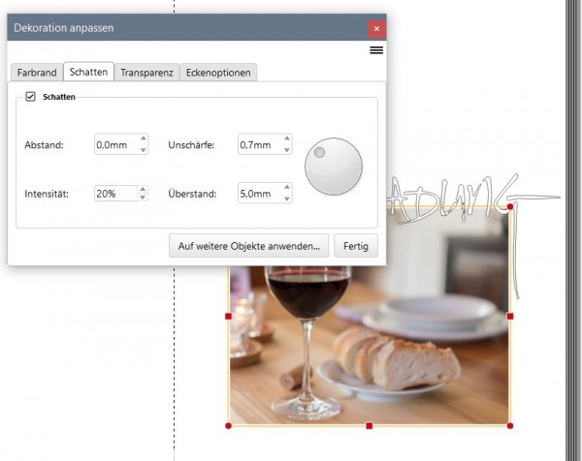The image size is (582, 461).
Task: Lower Intensität with the down arrow
Action: pos(143,198)
